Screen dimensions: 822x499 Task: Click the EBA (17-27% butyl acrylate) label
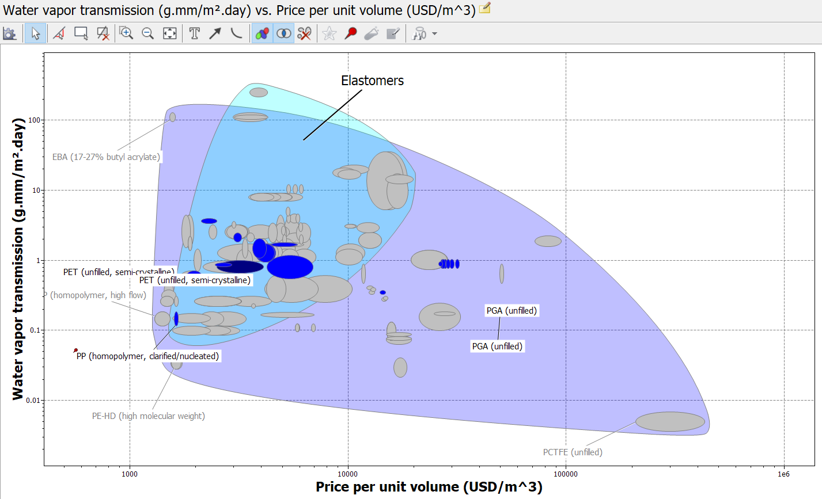106,157
